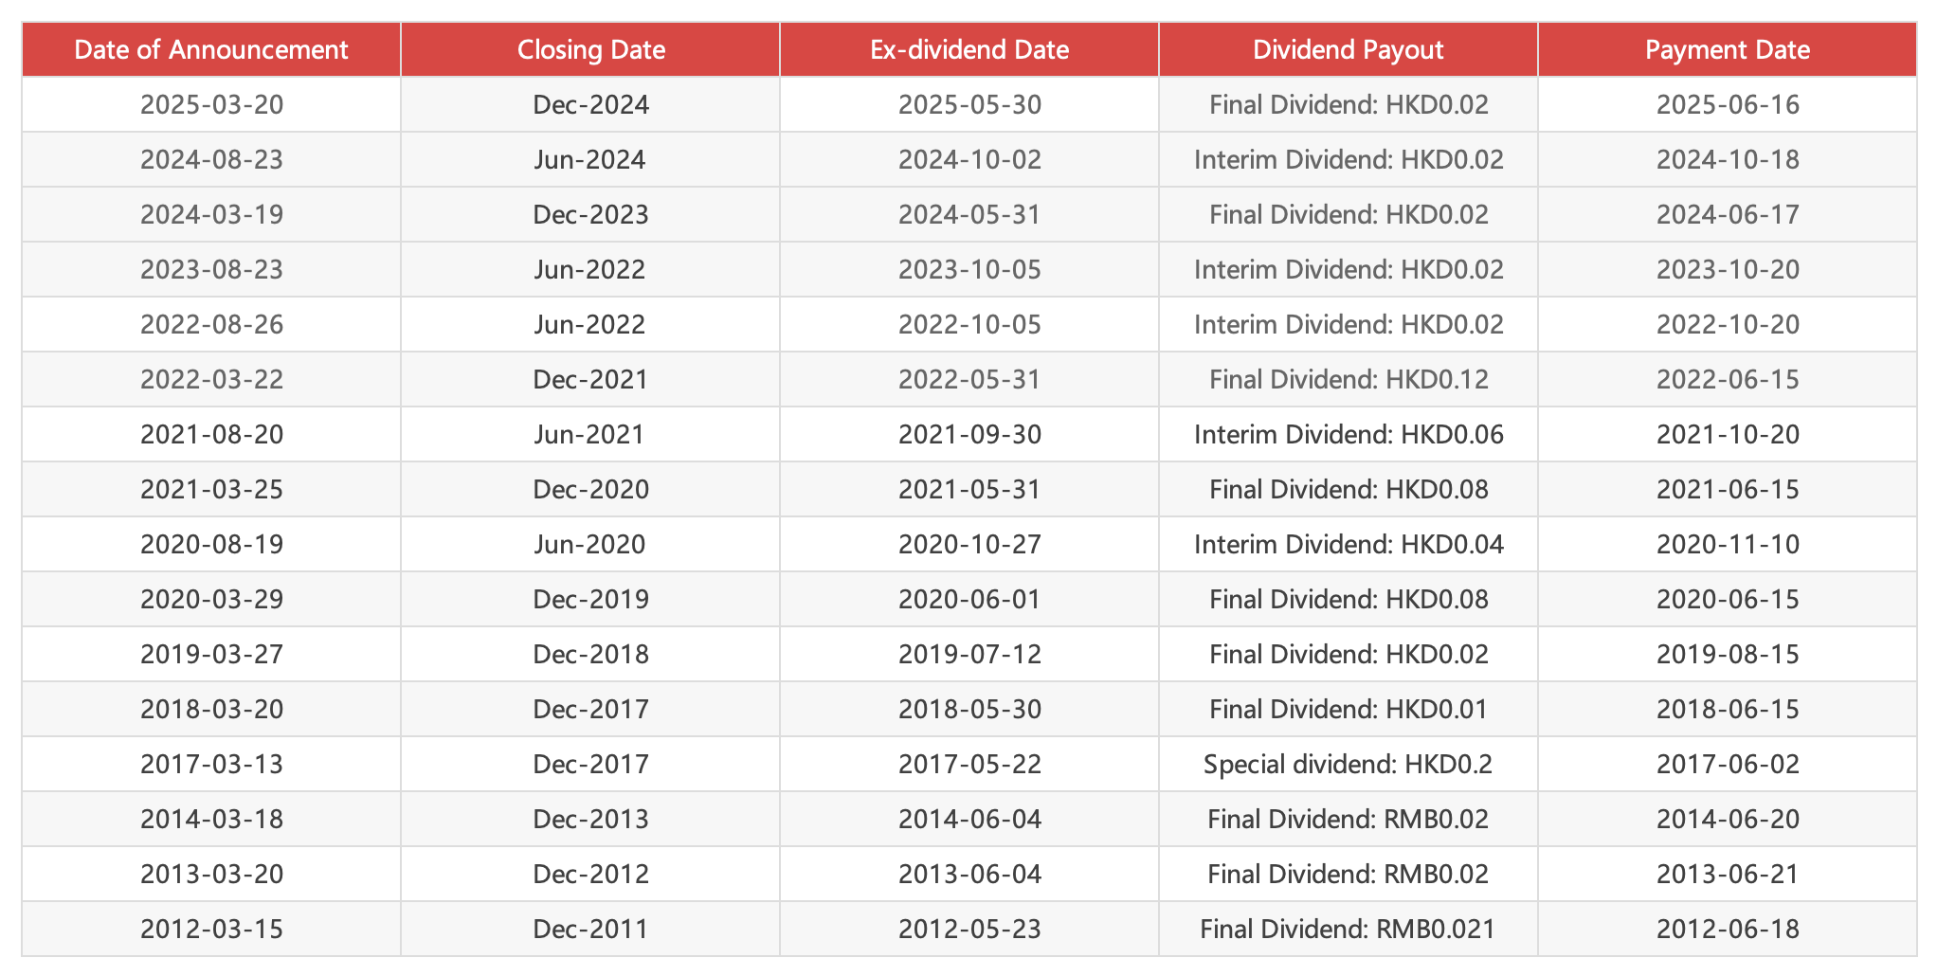Select ex-dividend date 2024-10-02 cell
Image resolution: width=1937 pixels, height=976 pixels.
pos(969,159)
